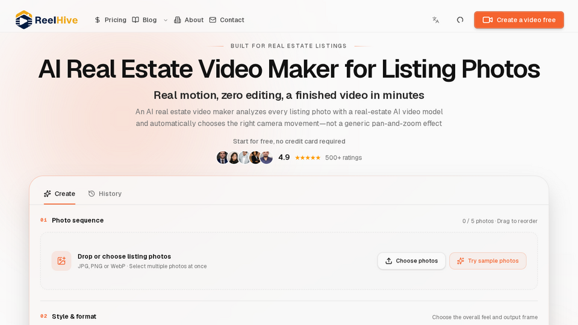Click the envelope icon beside Contact
The width and height of the screenshot is (578, 325).
(213, 20)
